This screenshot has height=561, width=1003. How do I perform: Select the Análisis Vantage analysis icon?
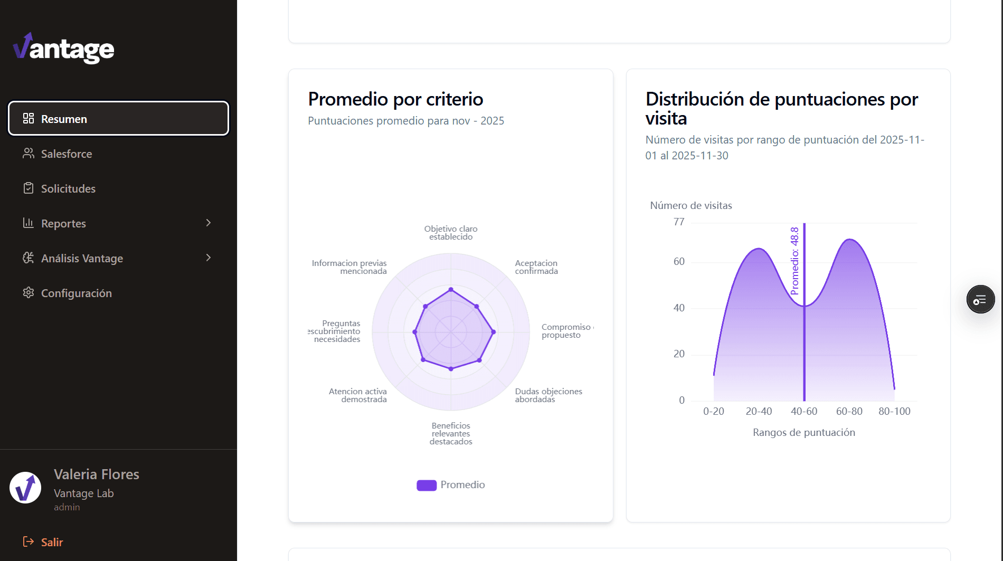click(x=27, y=258)
